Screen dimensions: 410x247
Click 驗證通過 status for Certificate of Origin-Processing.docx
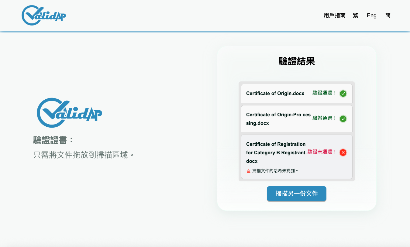point(324,118)
